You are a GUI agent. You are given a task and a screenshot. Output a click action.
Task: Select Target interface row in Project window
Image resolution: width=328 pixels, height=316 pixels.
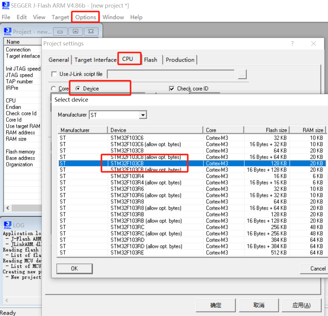pos(23,56)
